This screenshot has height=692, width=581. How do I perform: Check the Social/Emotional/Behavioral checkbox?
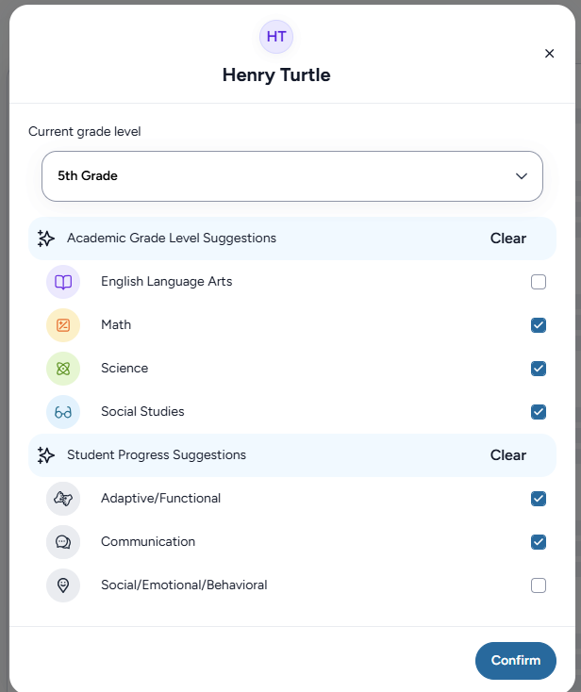click(539, 585)
